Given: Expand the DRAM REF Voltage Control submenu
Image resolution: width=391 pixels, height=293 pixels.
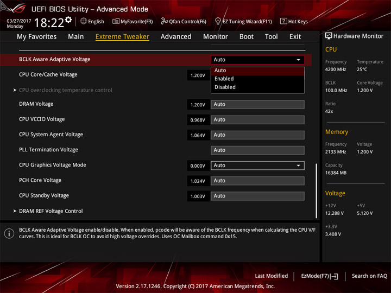Looking at the screenshot, I should [x=51, y=211].
